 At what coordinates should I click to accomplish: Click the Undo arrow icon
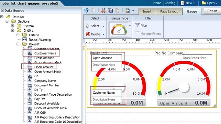coord(86,11)
